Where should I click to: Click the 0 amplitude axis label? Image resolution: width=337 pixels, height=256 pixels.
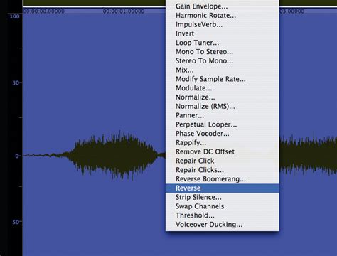tap(17, 156)
